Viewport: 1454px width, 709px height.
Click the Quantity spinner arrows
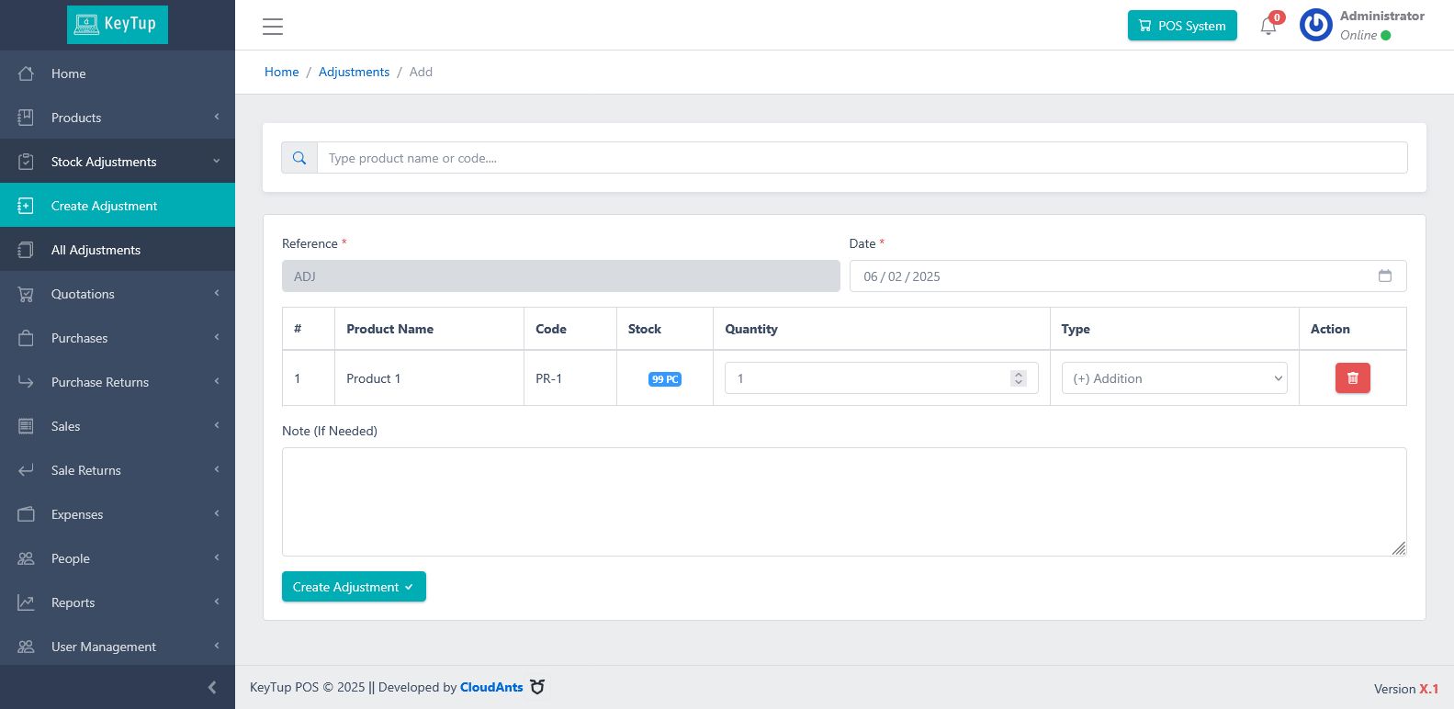1018,378
